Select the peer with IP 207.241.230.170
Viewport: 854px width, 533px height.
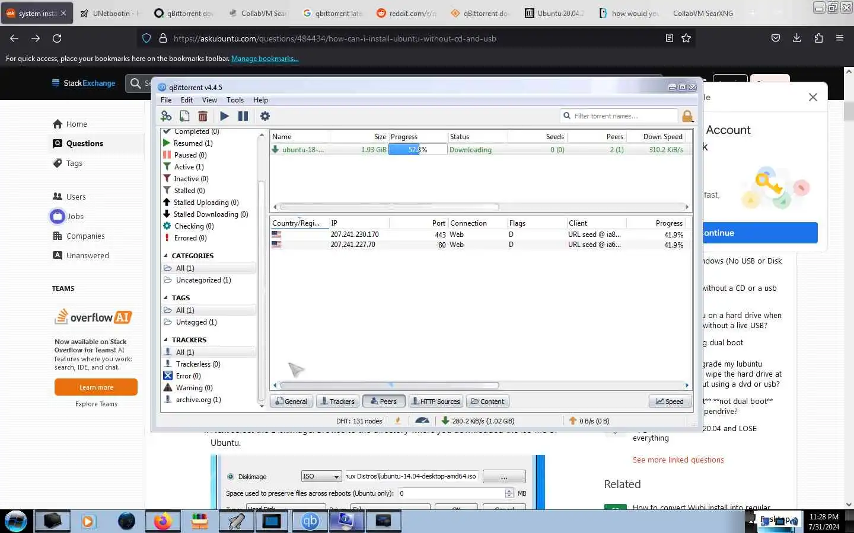pyautogui.click(x=480, y=235)
